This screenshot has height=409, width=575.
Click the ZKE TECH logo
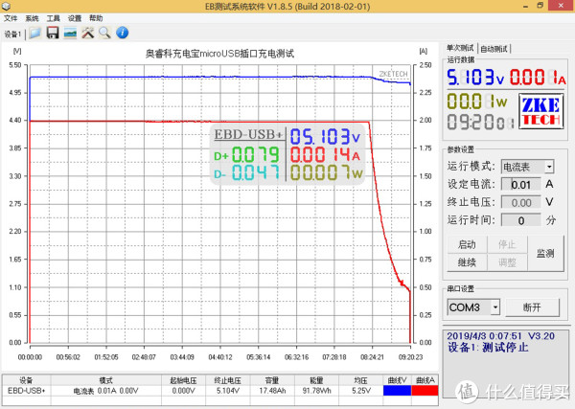(540, 111)
